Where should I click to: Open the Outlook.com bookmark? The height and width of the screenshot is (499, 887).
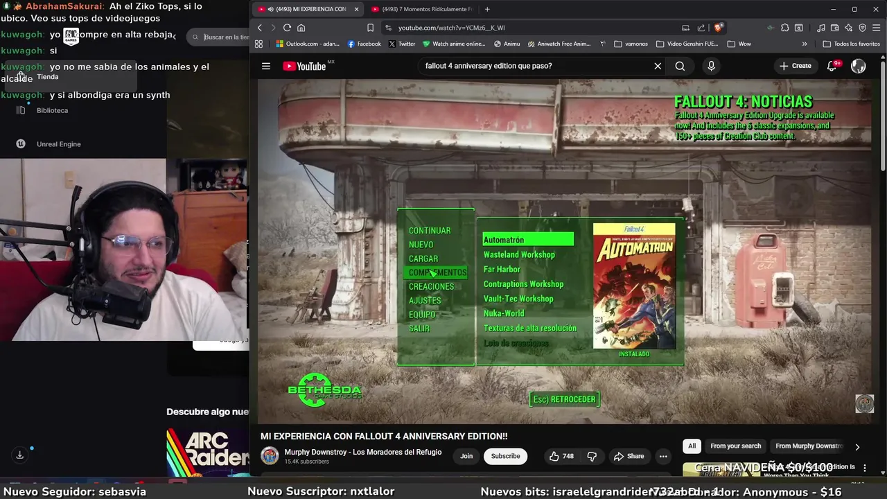308,44
